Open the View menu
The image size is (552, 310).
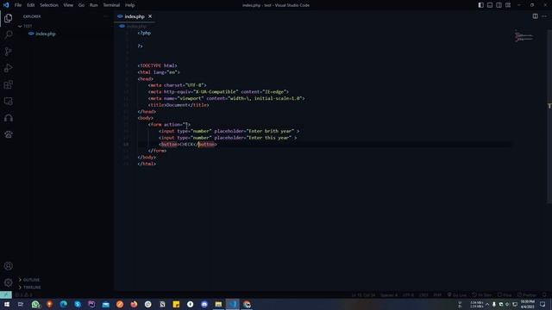[68, 5]
